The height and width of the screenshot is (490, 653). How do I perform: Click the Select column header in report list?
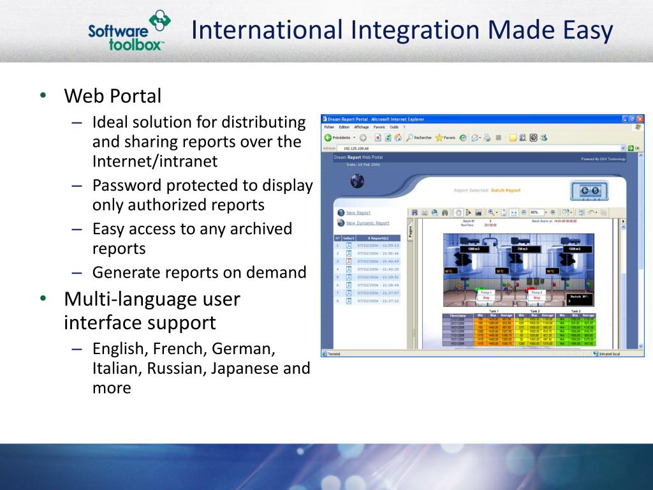(348, 238)
